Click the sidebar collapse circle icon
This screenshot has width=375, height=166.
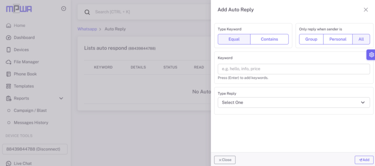tap(63, 9)
